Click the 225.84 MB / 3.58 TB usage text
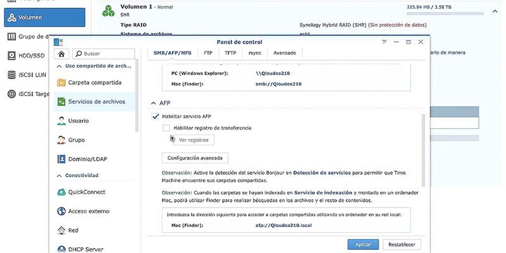 pos(429,7)
